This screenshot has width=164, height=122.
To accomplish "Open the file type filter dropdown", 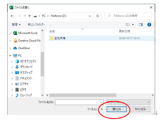I will click(129, 102).
